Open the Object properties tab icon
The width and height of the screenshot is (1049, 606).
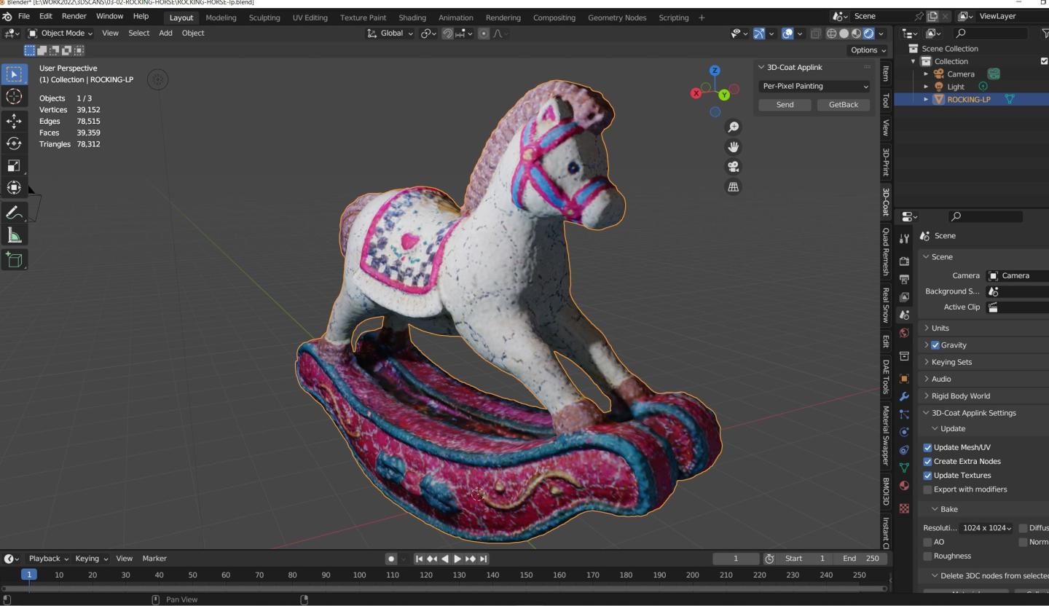tap(904, 379)
